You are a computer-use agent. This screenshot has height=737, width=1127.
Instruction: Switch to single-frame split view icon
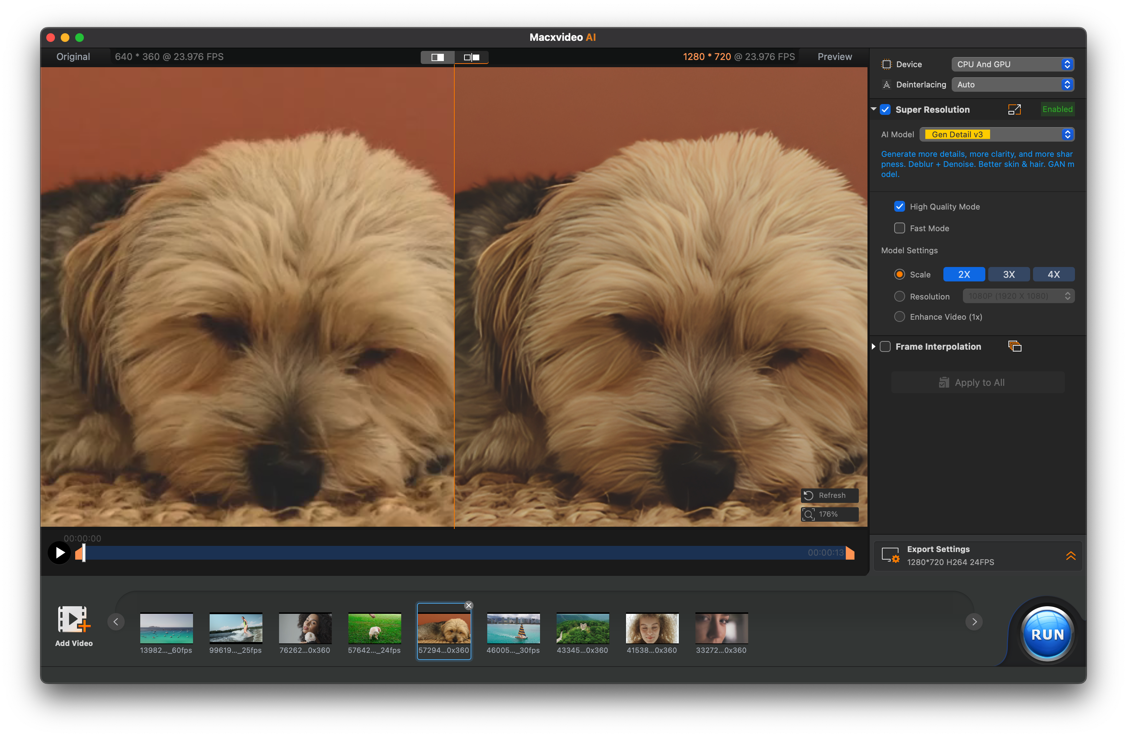(x=437, y=57)
